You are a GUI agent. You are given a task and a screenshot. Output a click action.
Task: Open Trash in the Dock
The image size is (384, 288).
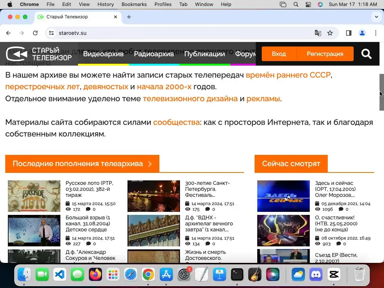click(x=359, y=274)
